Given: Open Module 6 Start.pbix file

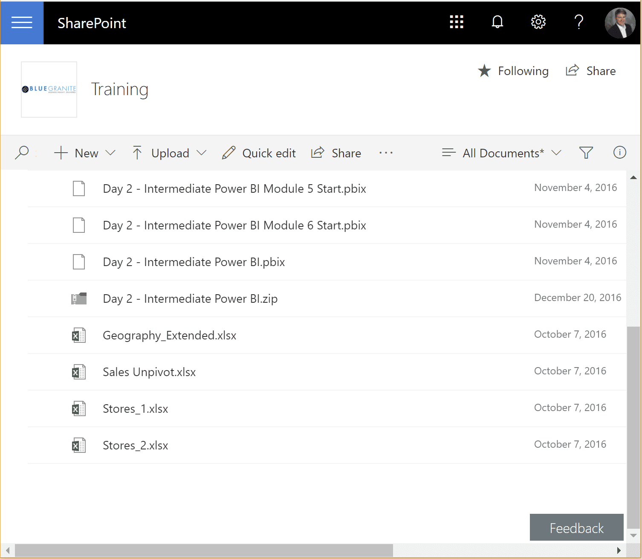Looking at the screenshot, I should coord(234,226).
